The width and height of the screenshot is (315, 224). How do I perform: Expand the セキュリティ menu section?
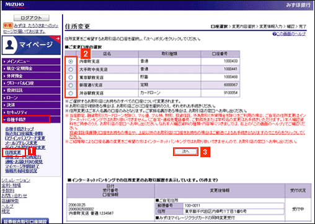[31, 113]
